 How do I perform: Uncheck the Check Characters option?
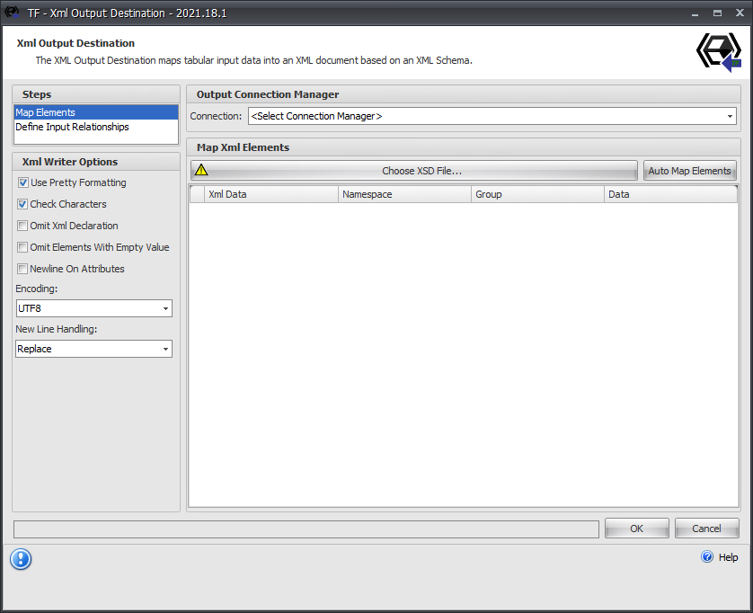[x=22, y=204]
